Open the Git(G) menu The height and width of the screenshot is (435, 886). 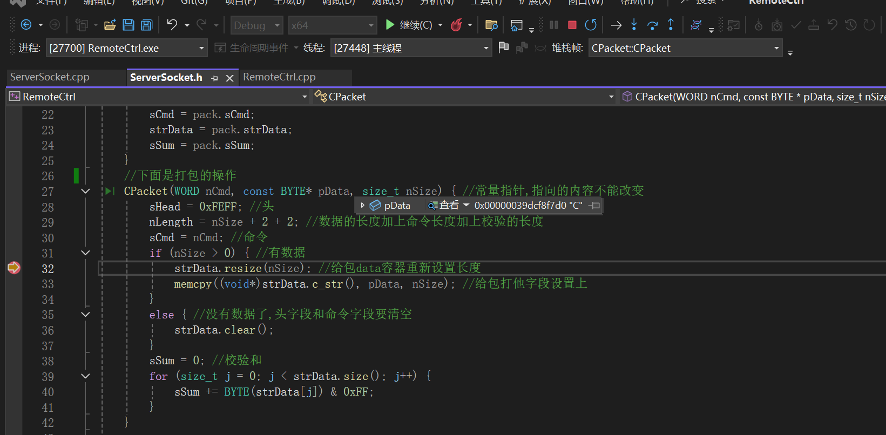pyautogui.click(x=194, y=2)
